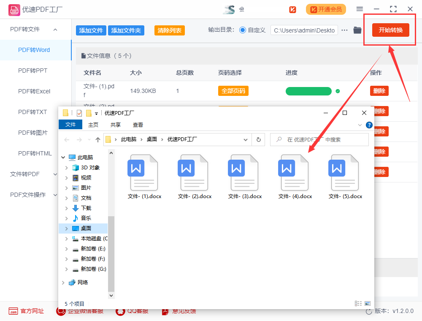Open the 主页 ribbon tab
422x321 pixels.
point(93,125)
